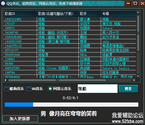Click the list scroll-down arrow
Screen dimensions: 145x125
click(x=138, y=76)
